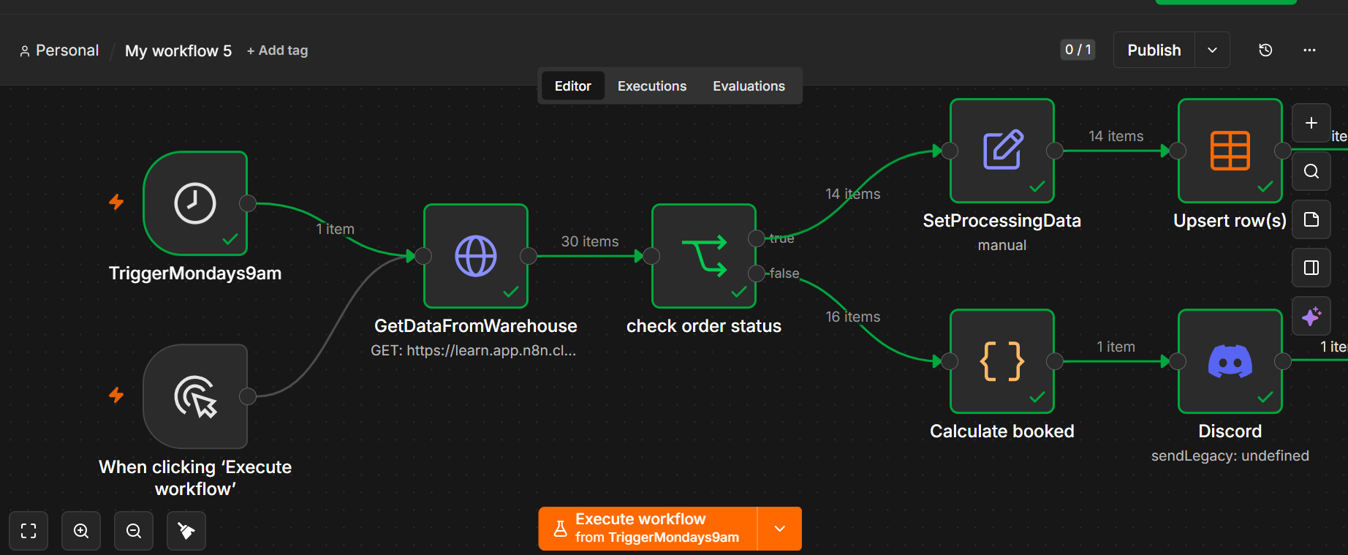Expand the Execute workflow trigger dropdown

(x=780, y=529)
